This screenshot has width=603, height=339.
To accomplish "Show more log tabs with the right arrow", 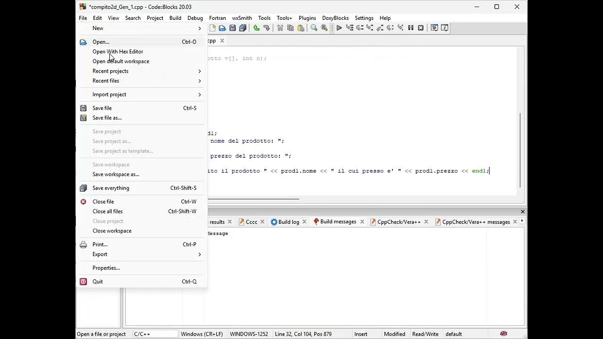I will click(522, 221).
